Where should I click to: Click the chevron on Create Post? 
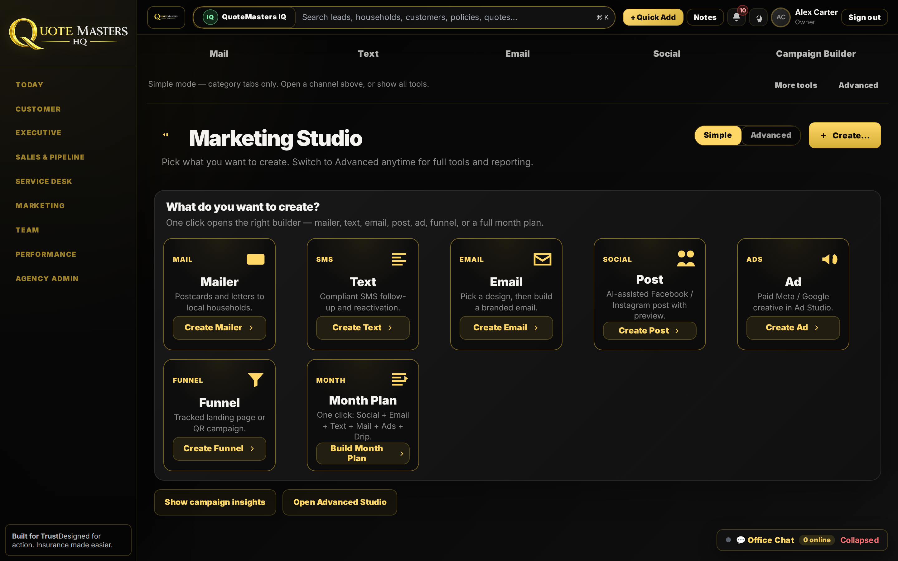[x=677, y=331]
